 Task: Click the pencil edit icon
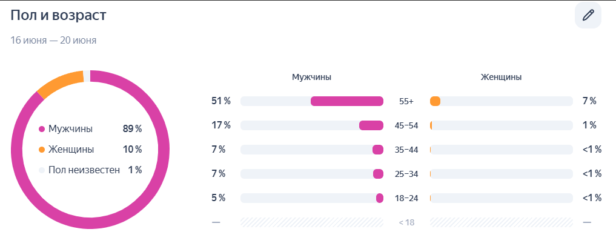(x=588, y=16)
